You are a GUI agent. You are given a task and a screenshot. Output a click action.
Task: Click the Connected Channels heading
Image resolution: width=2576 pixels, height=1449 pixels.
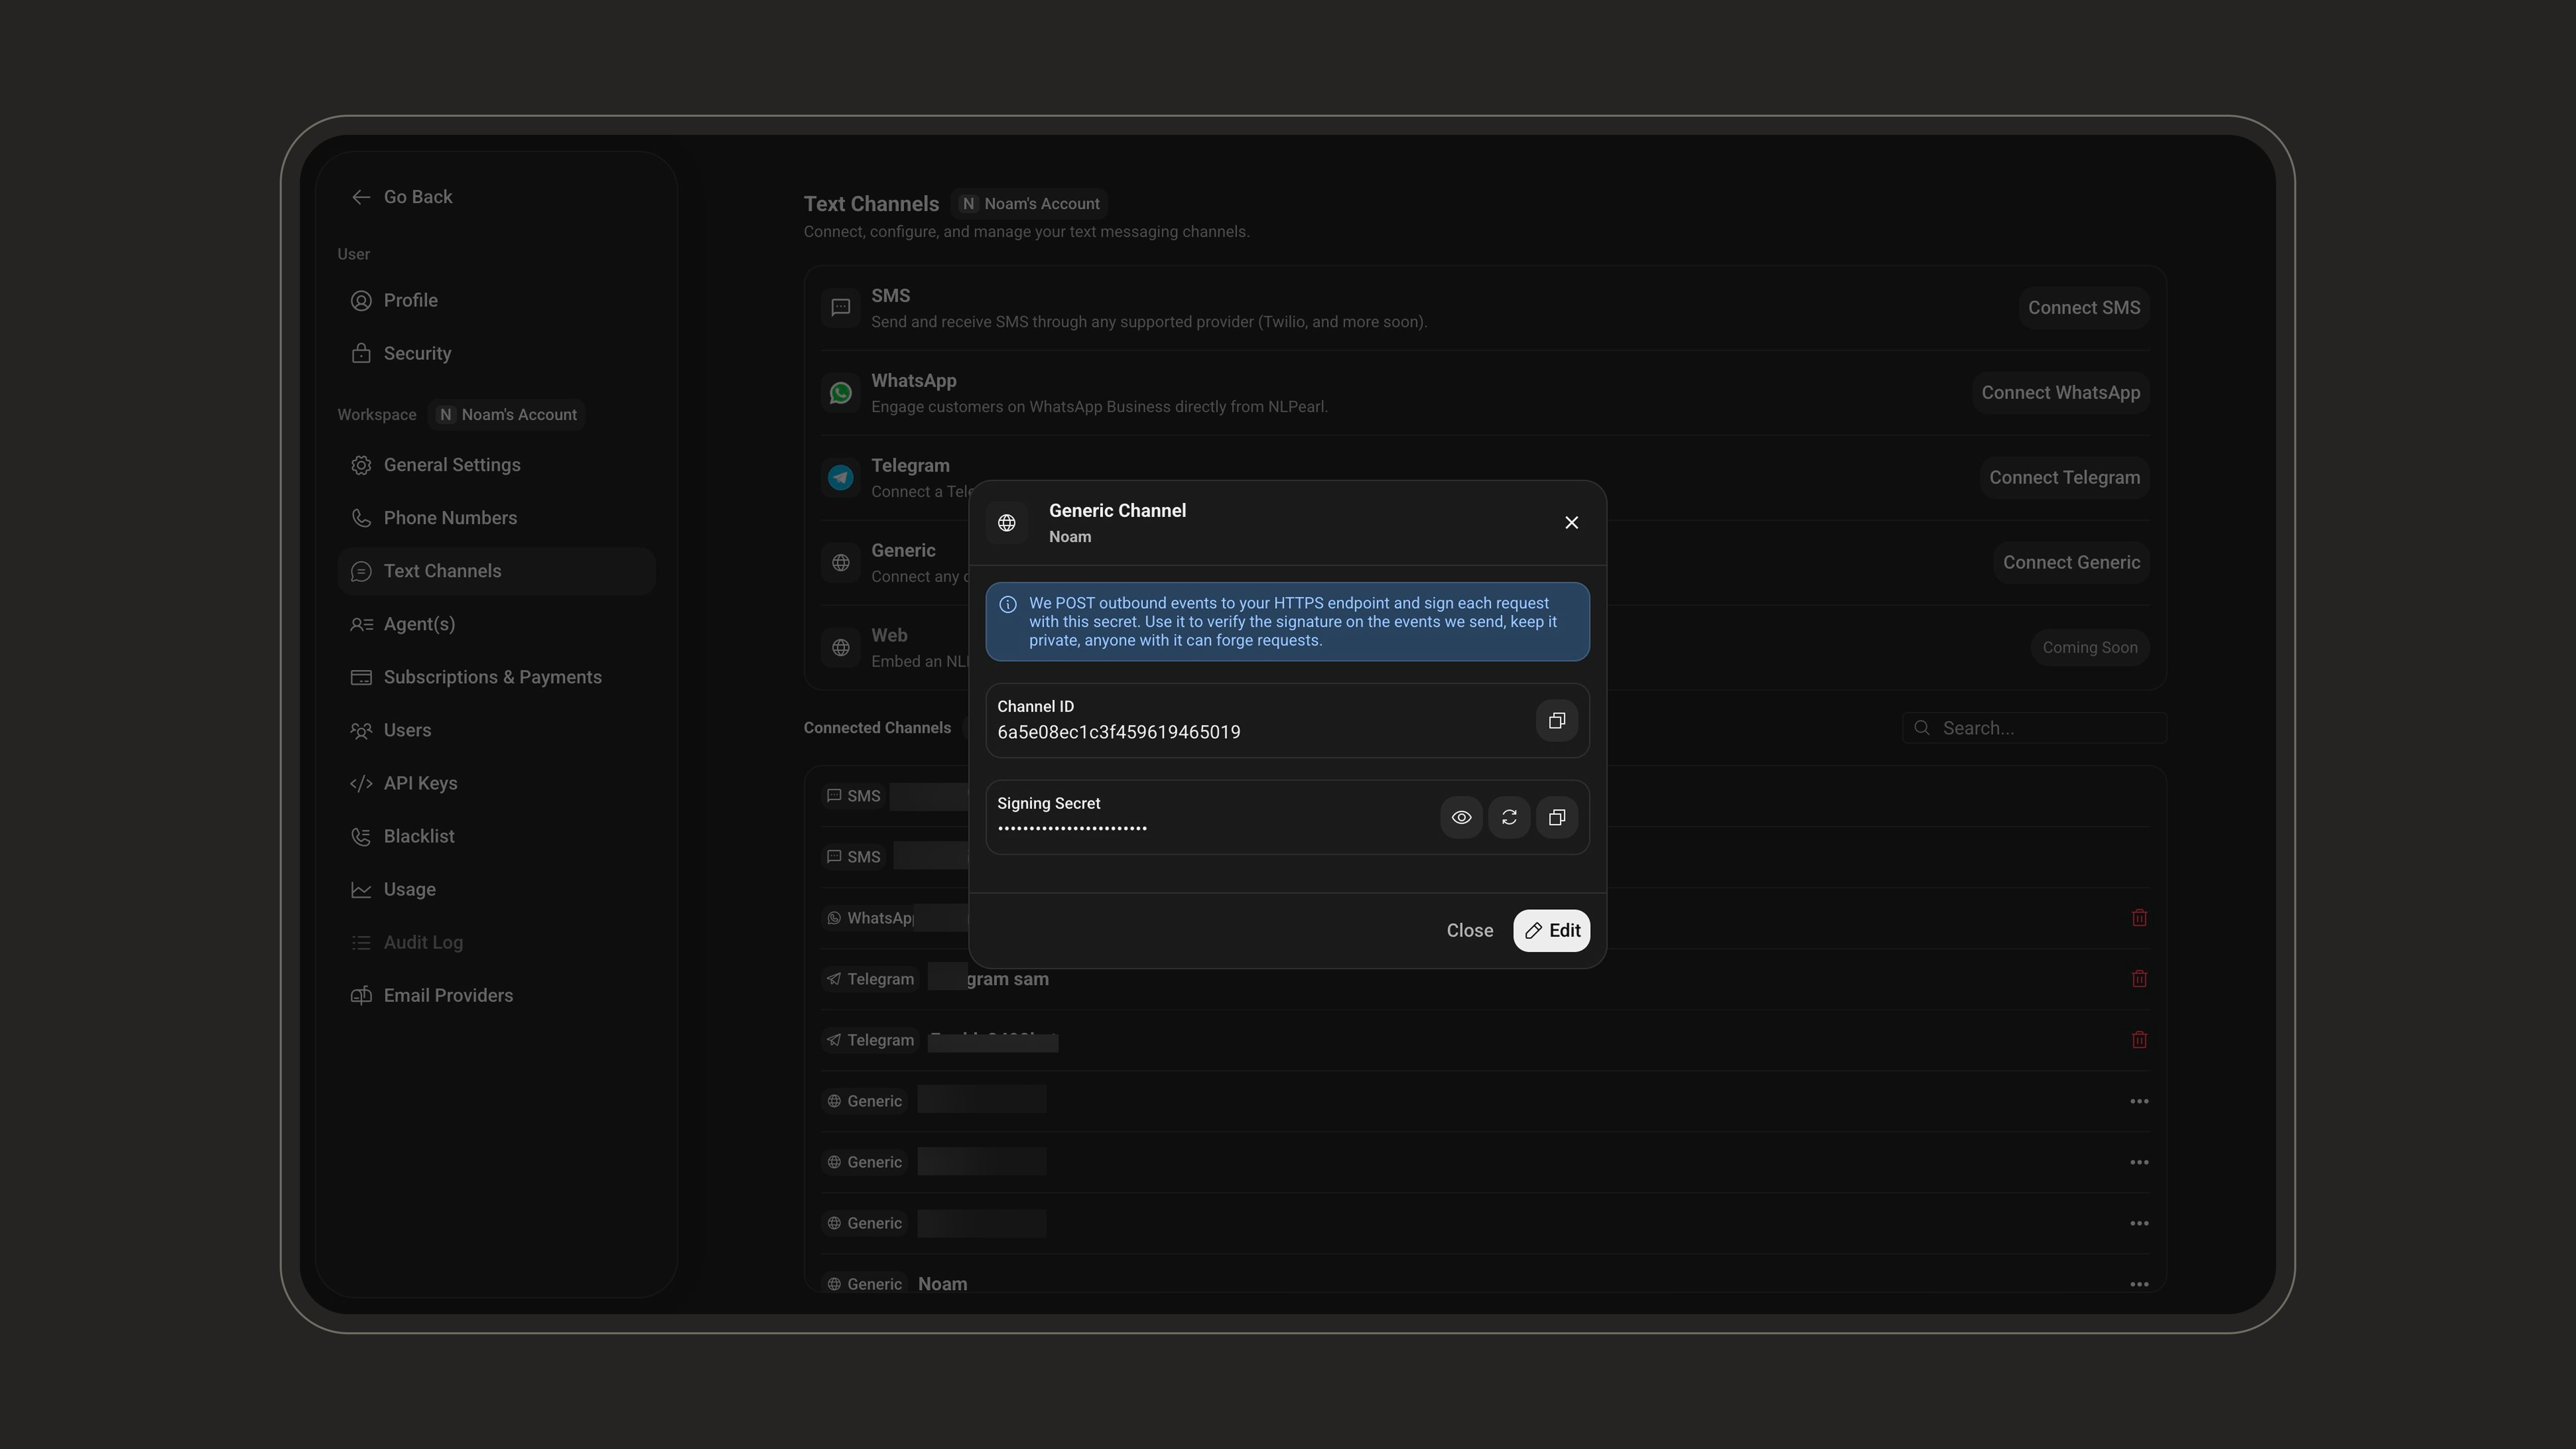pyautogui.click(x=877, y=728)
